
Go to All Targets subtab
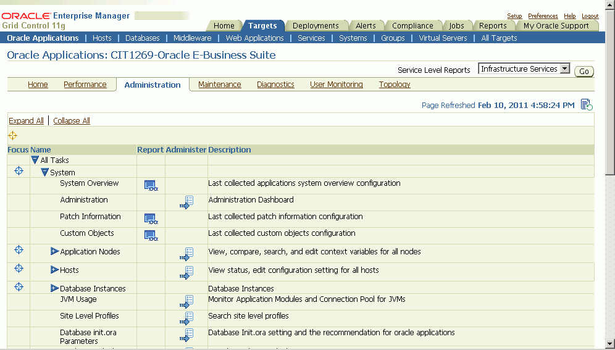point(499,38)
